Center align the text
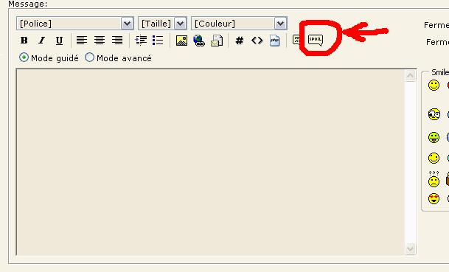The width and height of the screenshot is (449, 272). click(100, 41)
